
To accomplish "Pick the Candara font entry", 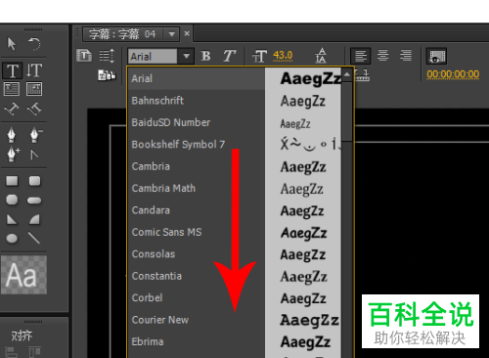I will (197, 210).
